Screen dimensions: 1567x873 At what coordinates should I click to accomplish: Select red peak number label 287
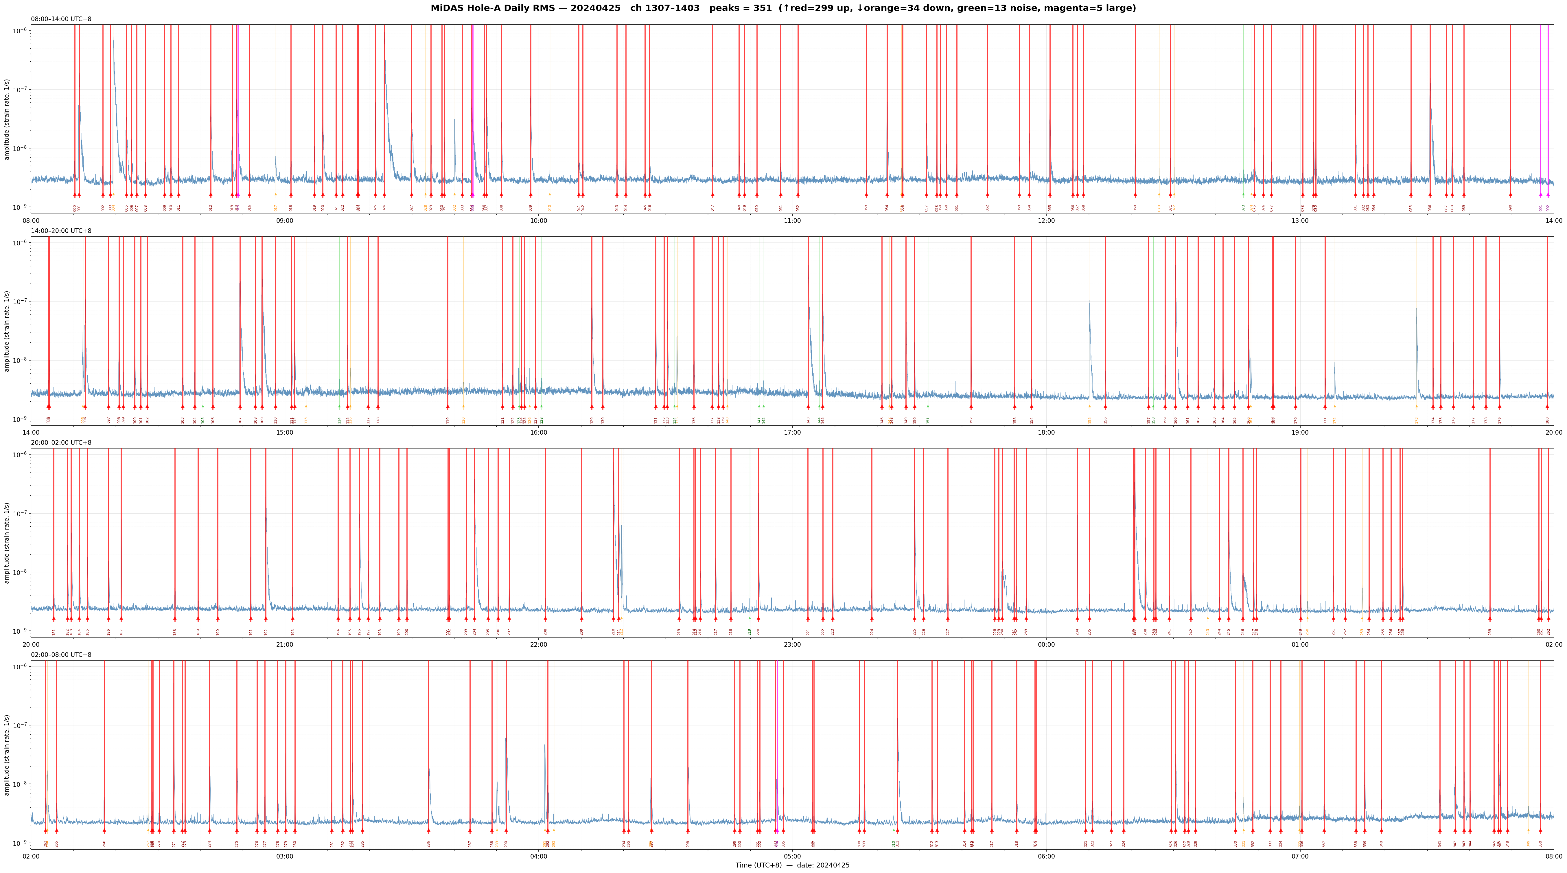[x=469, y=844]
